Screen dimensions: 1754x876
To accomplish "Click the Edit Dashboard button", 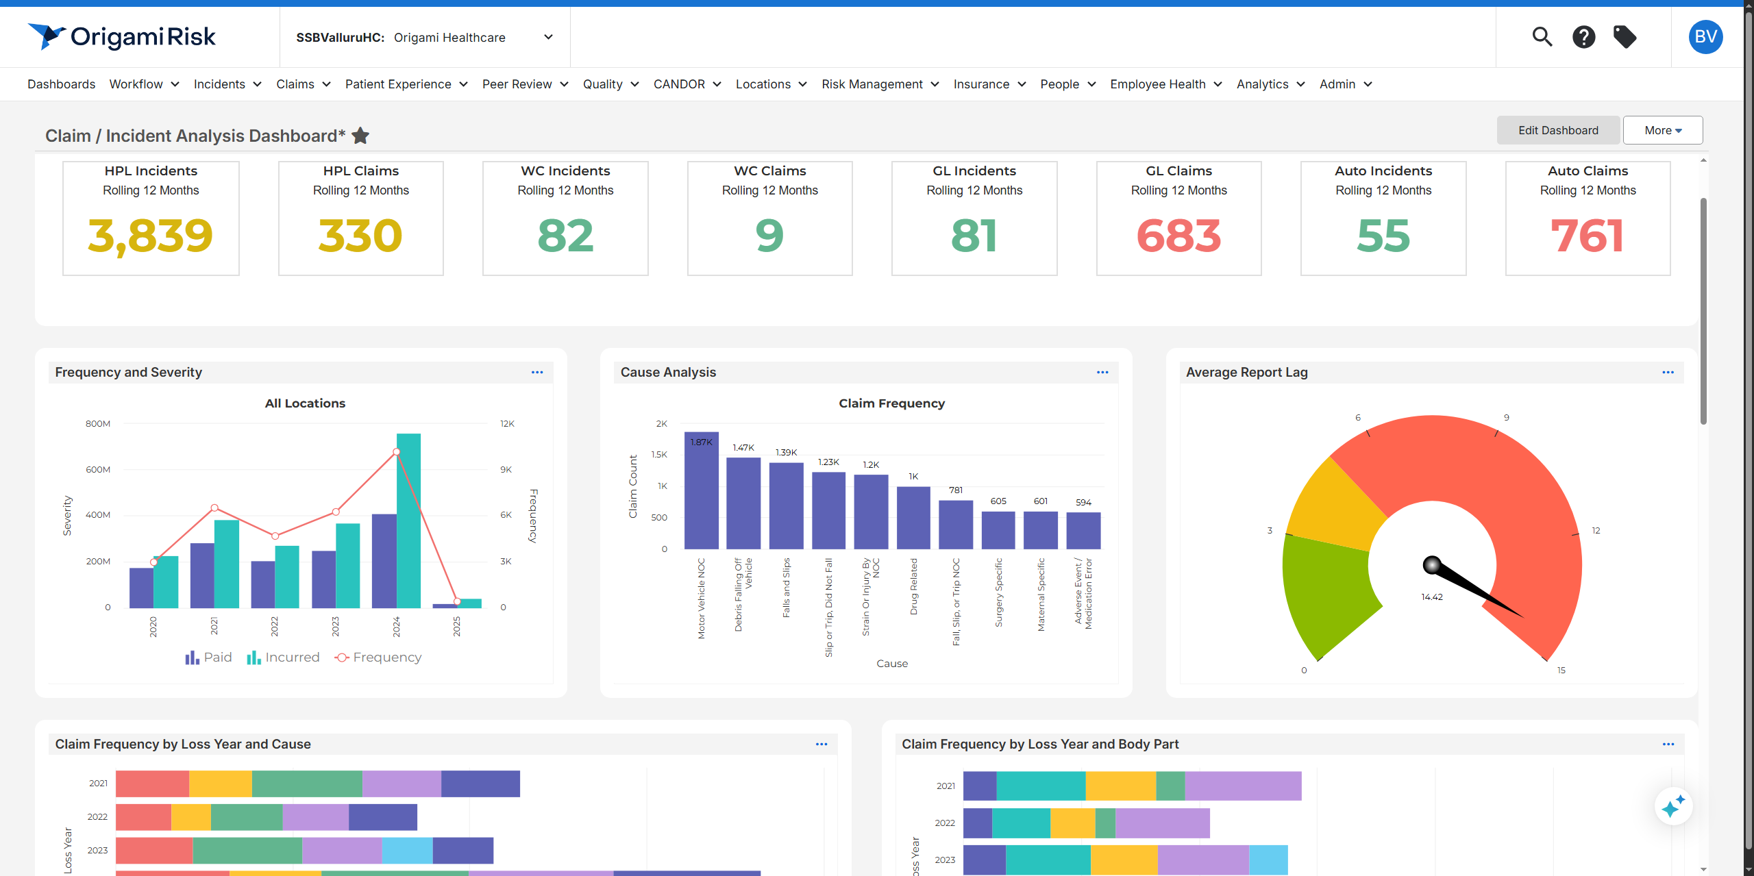I will pos(1558,130).
